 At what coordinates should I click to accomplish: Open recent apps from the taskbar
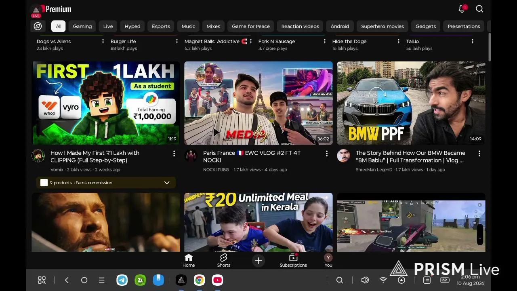[x=102, y=280]
